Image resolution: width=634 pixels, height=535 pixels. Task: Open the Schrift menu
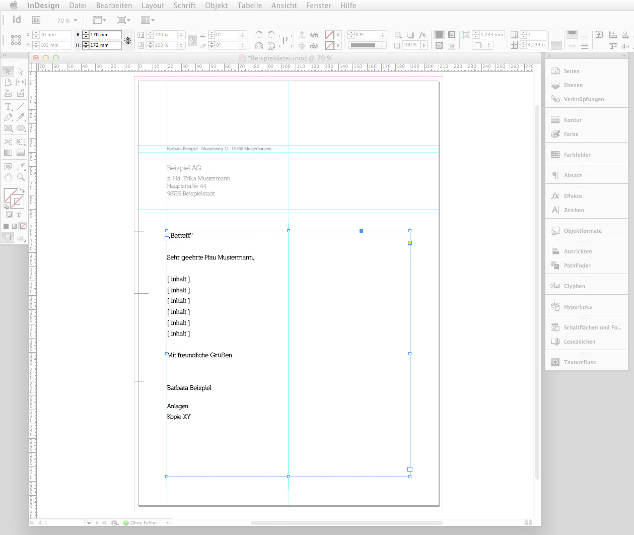click(x=184, y=6)
